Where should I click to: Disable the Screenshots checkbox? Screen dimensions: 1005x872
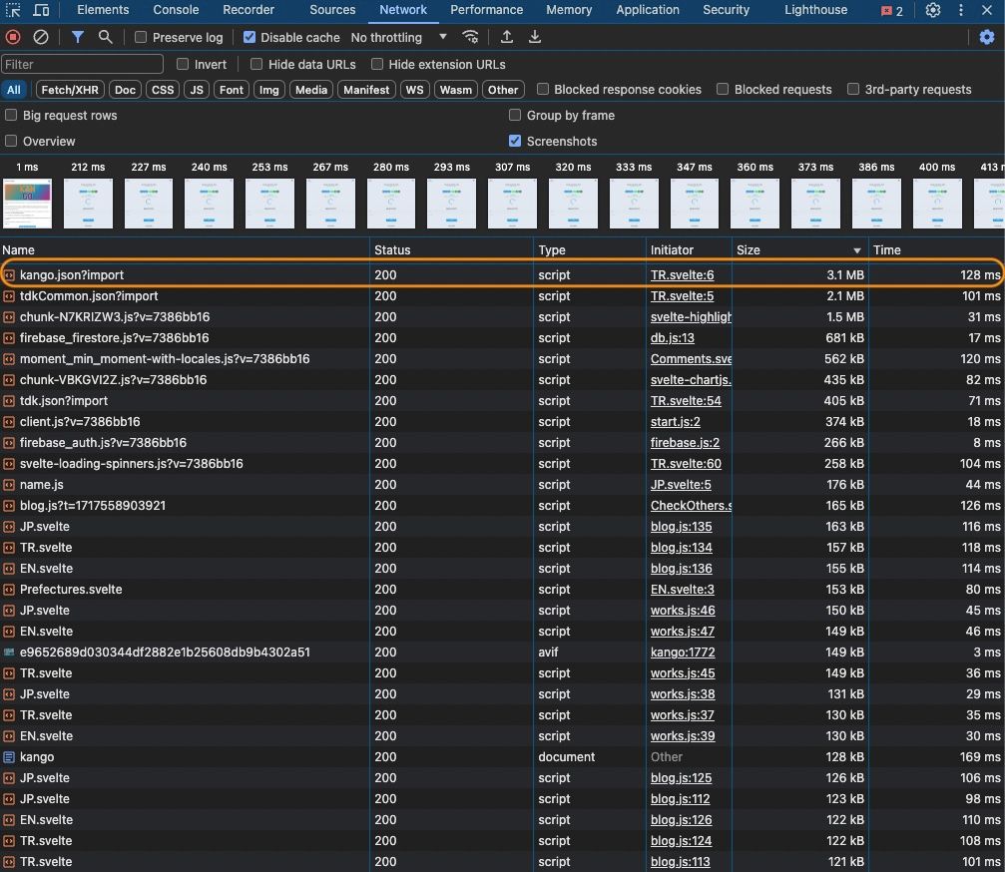[515, 142]
